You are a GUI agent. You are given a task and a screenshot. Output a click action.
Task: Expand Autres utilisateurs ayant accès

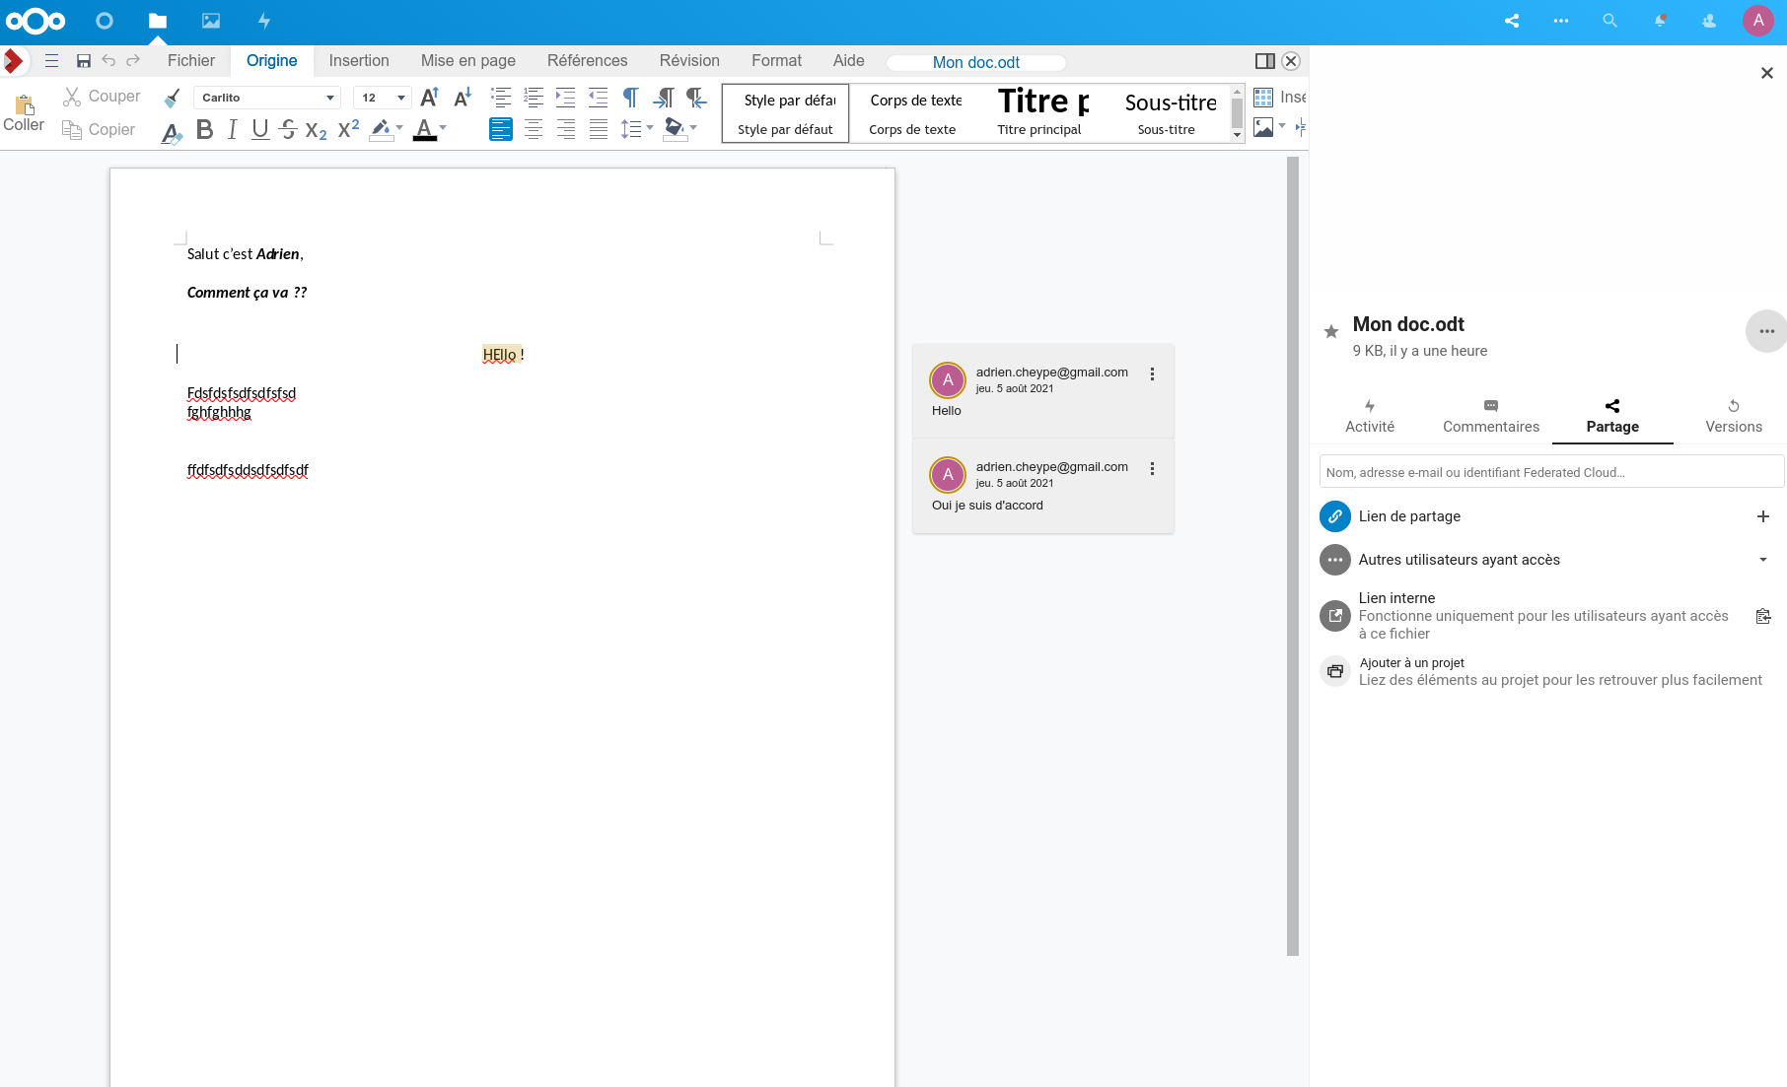(1763, 560)
